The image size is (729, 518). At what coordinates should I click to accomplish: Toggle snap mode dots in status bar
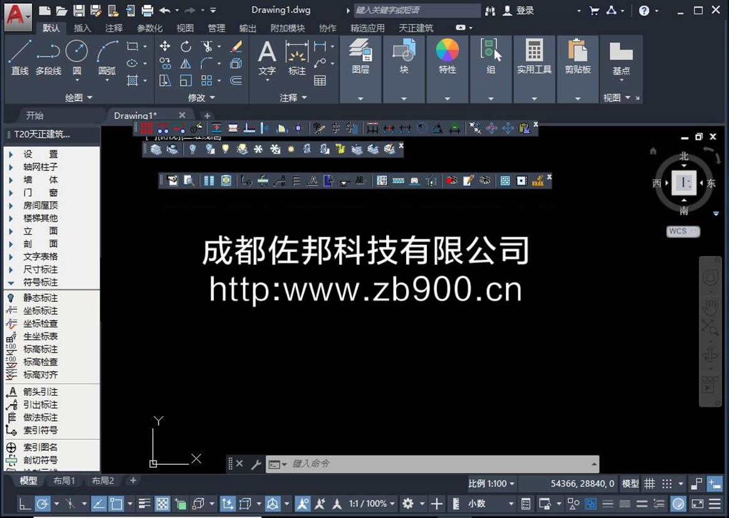(667, 484)
